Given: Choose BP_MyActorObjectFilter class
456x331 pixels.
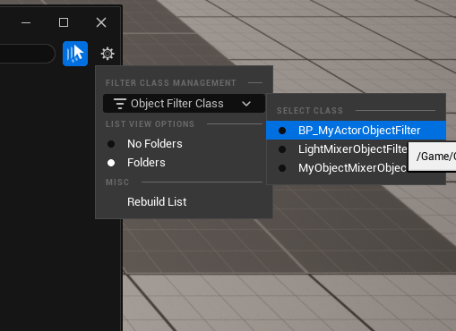Looking at the screenshot, I should pos(356,131).
